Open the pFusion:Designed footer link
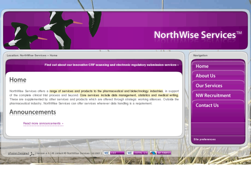 pos(18,153)
